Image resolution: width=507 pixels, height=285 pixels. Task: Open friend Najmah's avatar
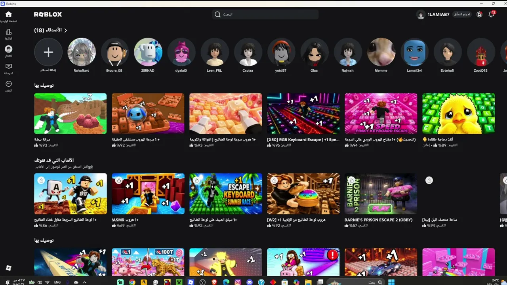[x=348, y=52]
